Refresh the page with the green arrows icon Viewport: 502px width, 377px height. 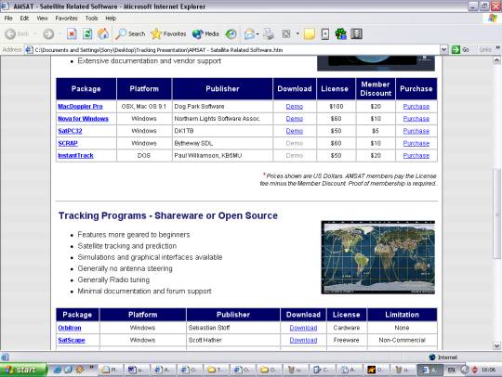(87, 34)
